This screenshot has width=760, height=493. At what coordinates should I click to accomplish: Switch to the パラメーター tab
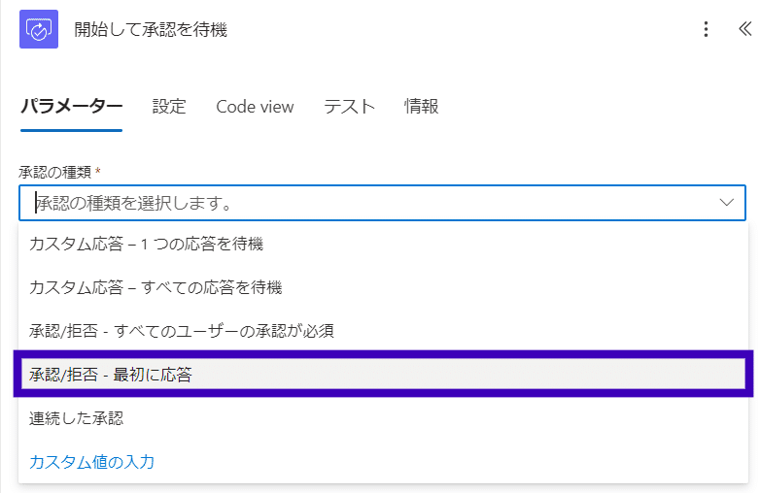(71, 107)
